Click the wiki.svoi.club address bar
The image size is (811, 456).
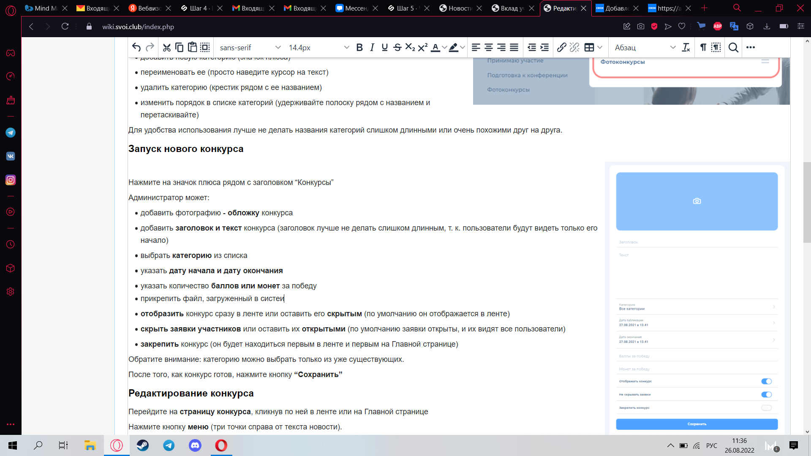click(x=138, y=27)
